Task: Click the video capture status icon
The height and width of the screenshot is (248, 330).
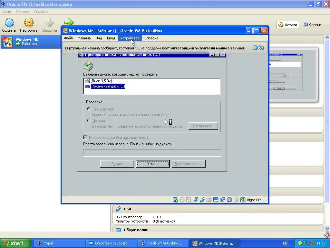Action: [222, 200]
